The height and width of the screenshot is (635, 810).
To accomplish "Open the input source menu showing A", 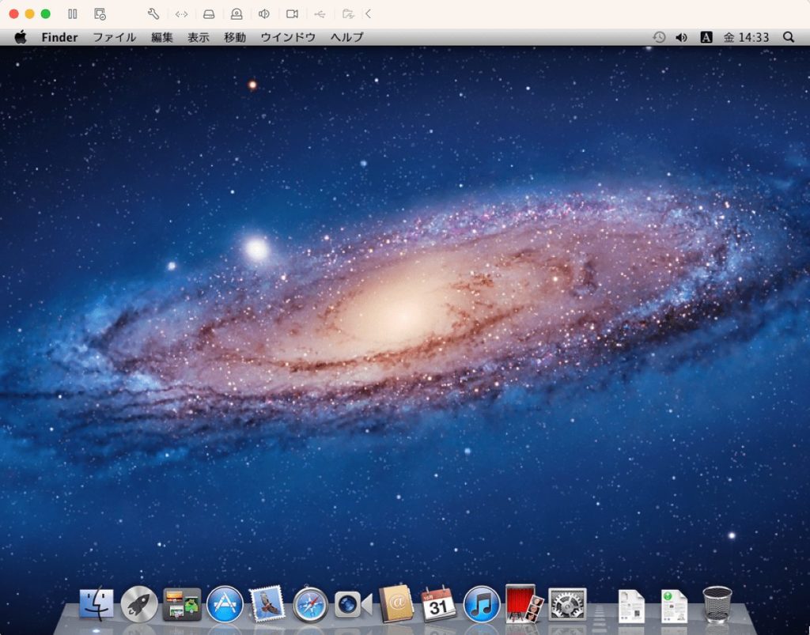I will click(706, 37).
